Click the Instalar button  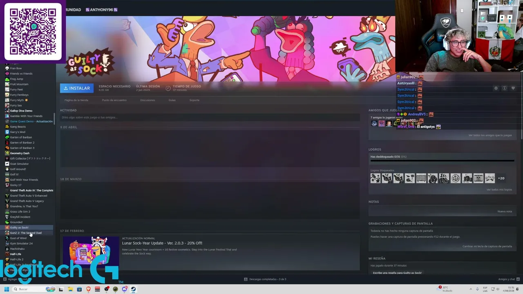click(77, 88)
